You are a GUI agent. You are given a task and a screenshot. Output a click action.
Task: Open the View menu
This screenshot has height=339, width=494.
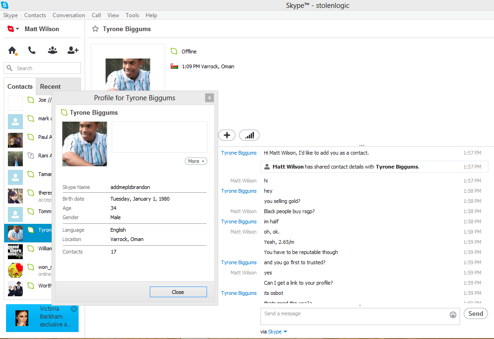(x=113, y=15)
